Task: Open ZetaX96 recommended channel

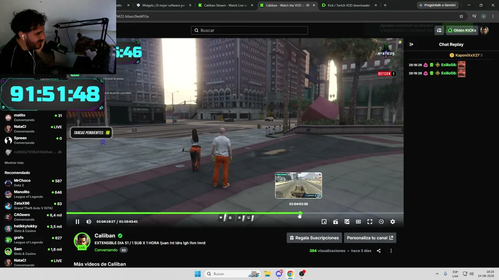Action: click(x=33, y=206)
